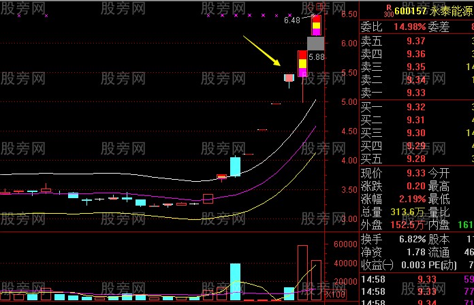Click the stock name 永泰能源
474x305 pixels.
click(x=451, y=11)
